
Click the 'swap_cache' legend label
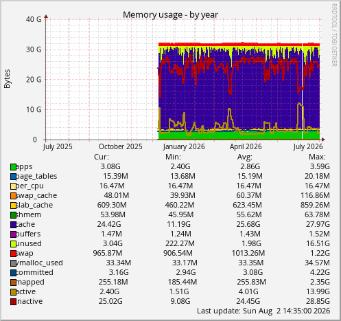tap(36, 196)
